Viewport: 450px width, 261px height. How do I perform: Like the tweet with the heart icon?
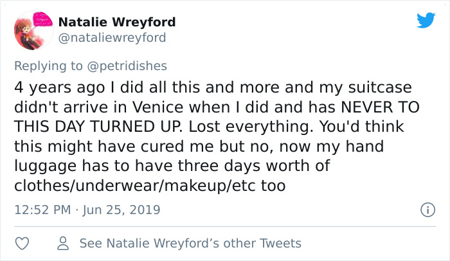22,244
